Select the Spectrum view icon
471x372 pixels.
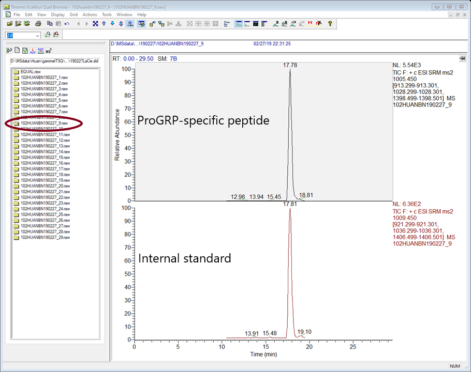247,24
